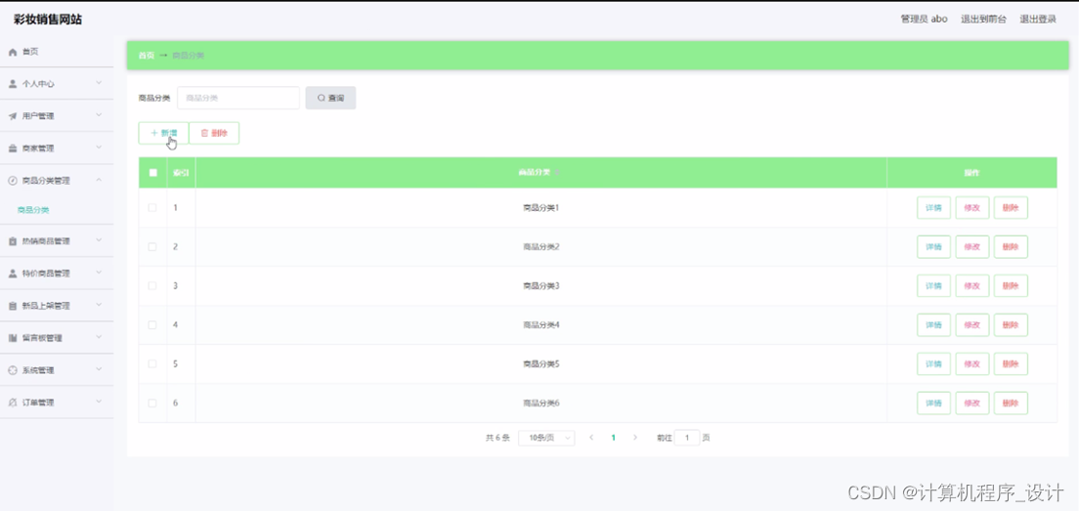Viewport: 1079px width, 511px height.
Task: Click the 共 6 条 total count text
Action: click(x=497, y=438)
